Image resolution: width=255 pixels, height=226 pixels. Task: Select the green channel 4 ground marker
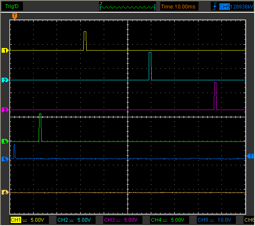coord(5,141)
